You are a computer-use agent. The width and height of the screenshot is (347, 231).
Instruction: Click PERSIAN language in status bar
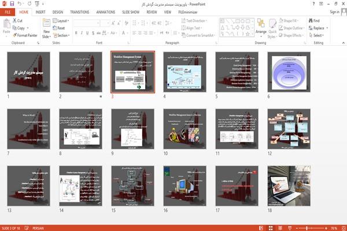point(38,228)
